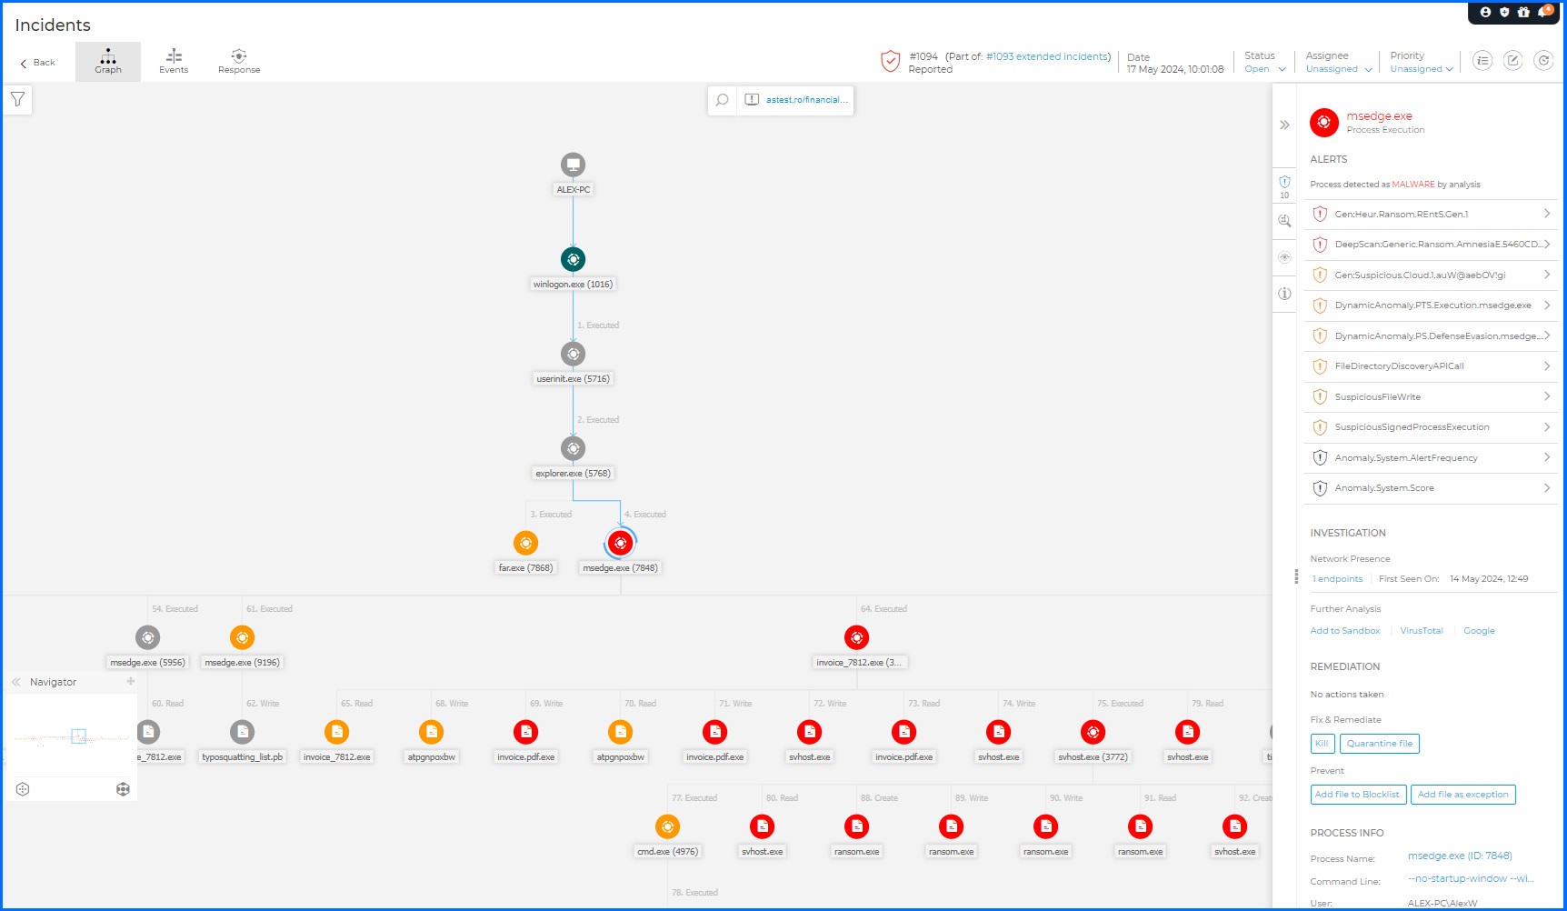Click the refresh incident circular icon
This screenshot has height=911, width=1567.
click(x=1543, y=61)
